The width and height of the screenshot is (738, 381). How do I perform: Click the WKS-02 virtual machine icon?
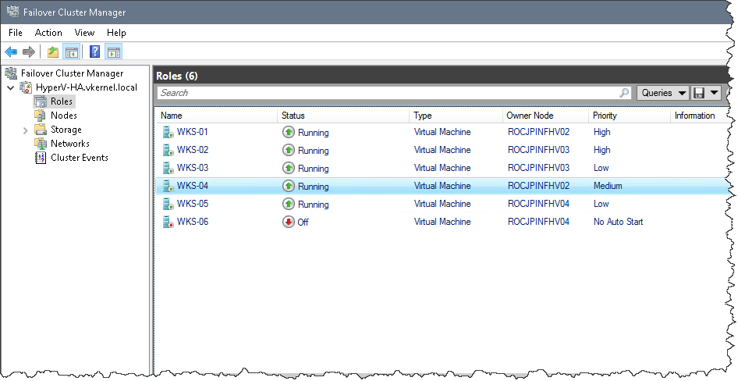(x=168, y=150)
